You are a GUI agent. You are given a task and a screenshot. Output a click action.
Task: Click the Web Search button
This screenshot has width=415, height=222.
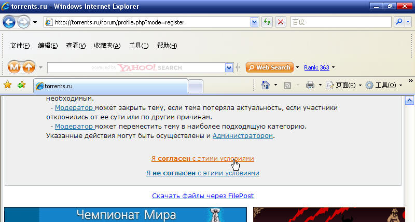270,67
